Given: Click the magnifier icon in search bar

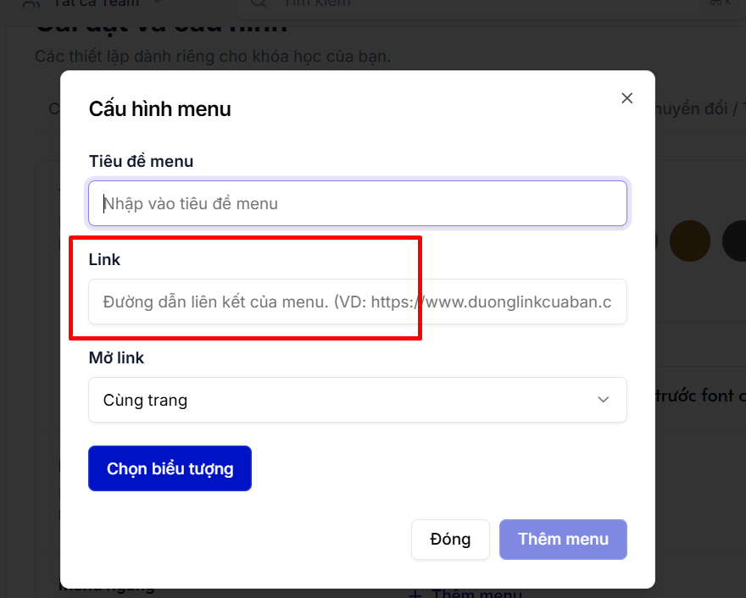Looking at the screenshot, I should click(x=259, y=3).
